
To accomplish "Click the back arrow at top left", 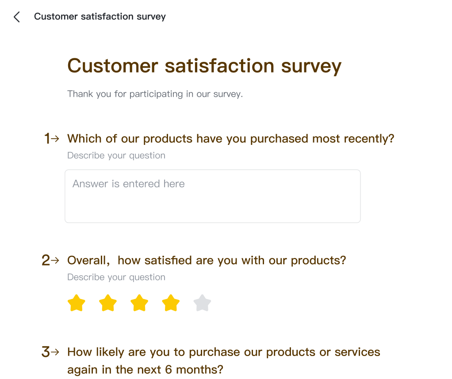I will click(16, 17).
